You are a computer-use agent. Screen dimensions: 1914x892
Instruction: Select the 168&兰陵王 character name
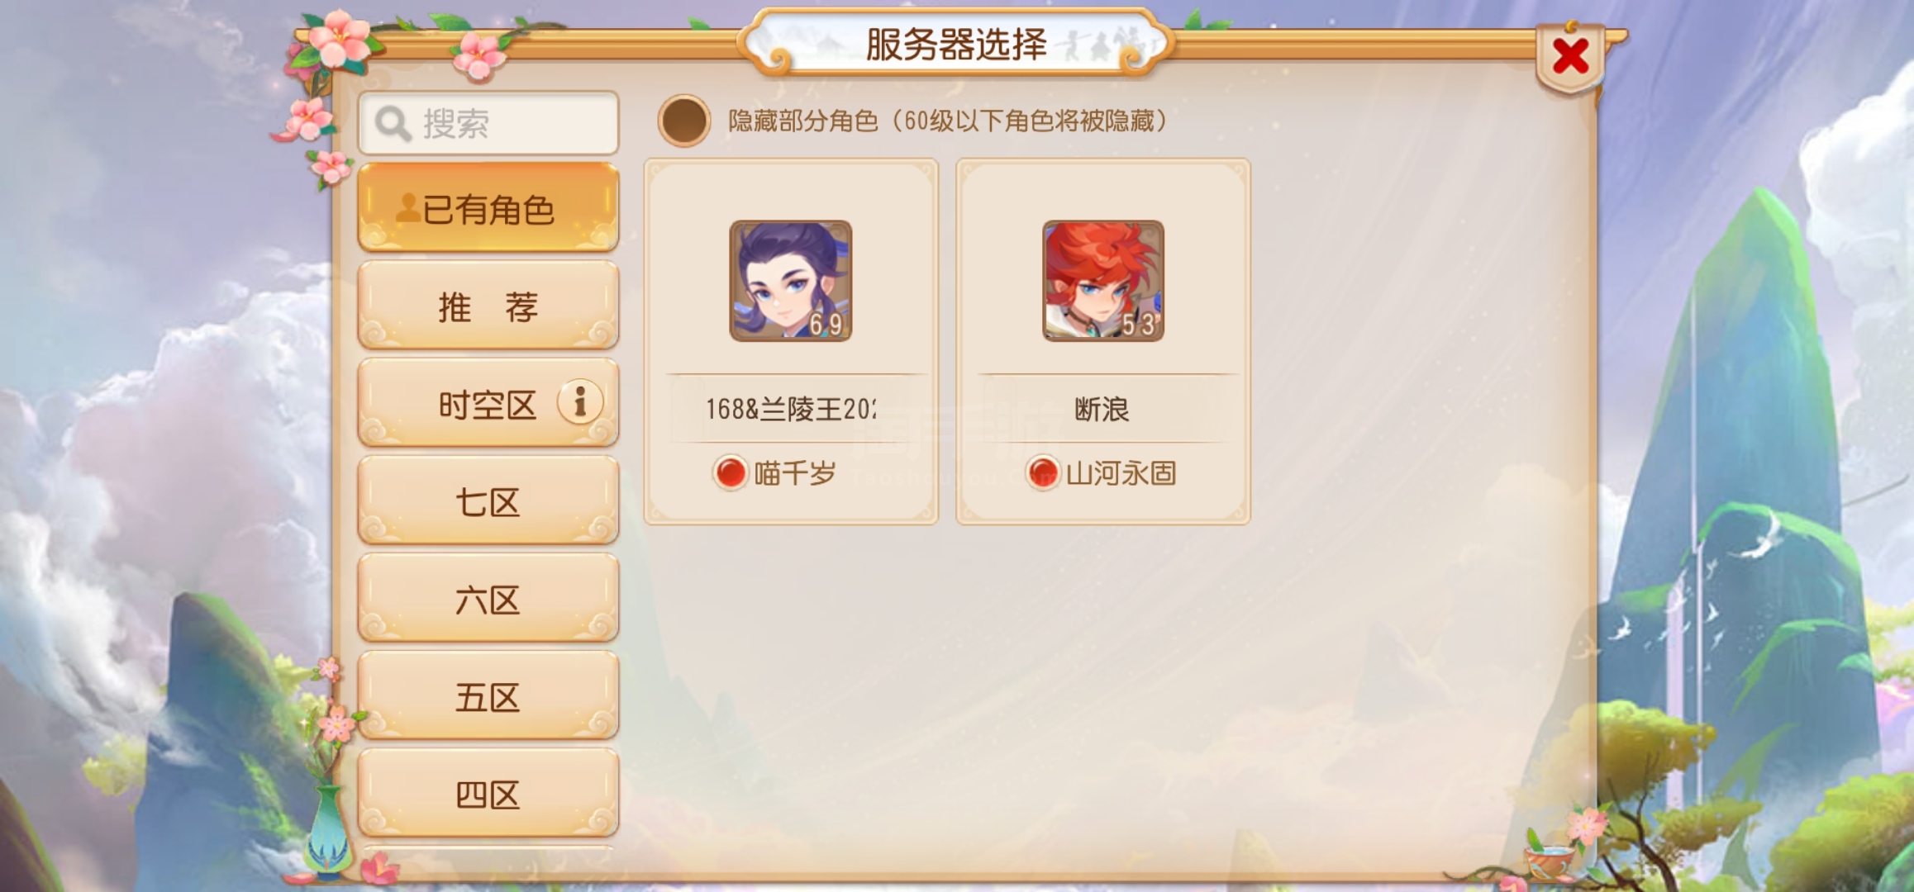tap(791, 409)
